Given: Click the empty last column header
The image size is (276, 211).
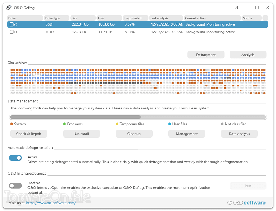Looking at the screenshot, I should [x=265, y=18].
